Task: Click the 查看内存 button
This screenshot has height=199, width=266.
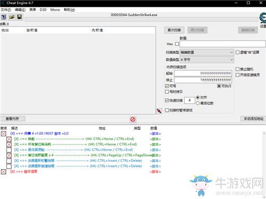Action: (12, 118)
